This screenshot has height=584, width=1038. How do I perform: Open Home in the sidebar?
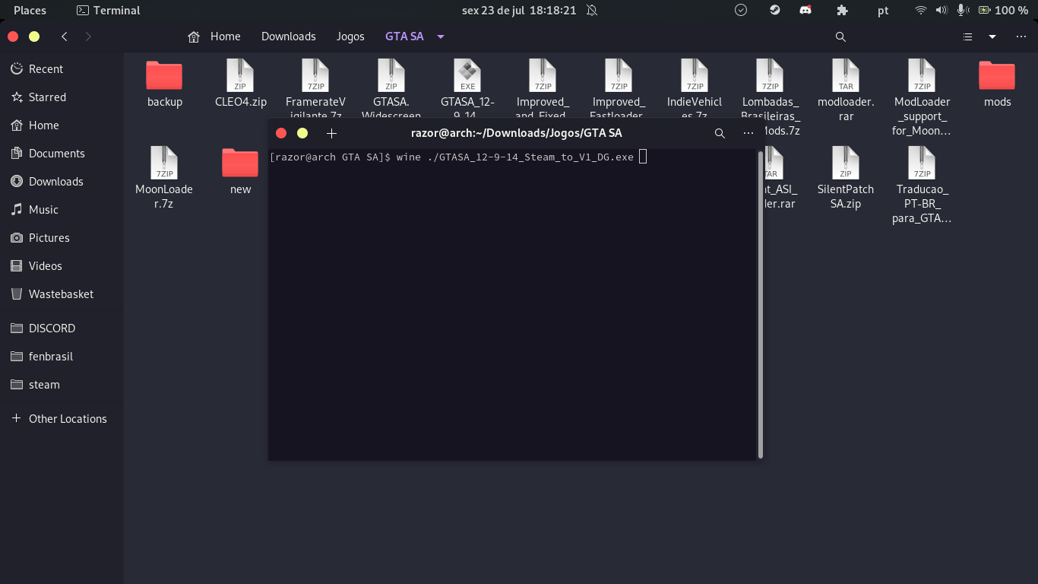pyautogui.click(x=62, y=125)
